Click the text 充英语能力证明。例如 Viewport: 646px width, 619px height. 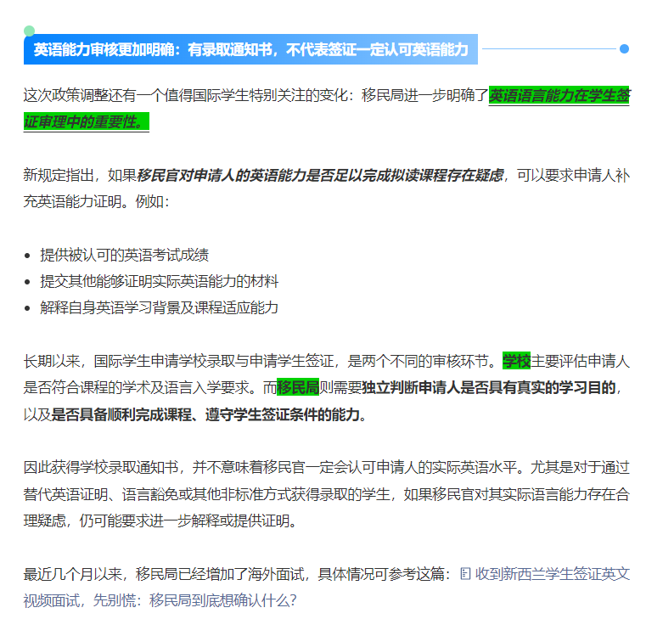97,201
